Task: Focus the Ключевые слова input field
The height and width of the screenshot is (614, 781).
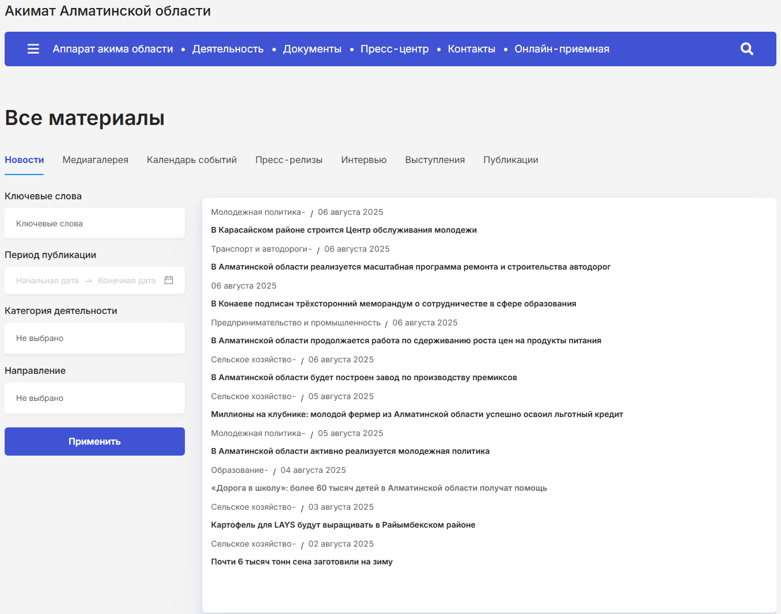Action: pyautogui.click(x=94, y=223)
